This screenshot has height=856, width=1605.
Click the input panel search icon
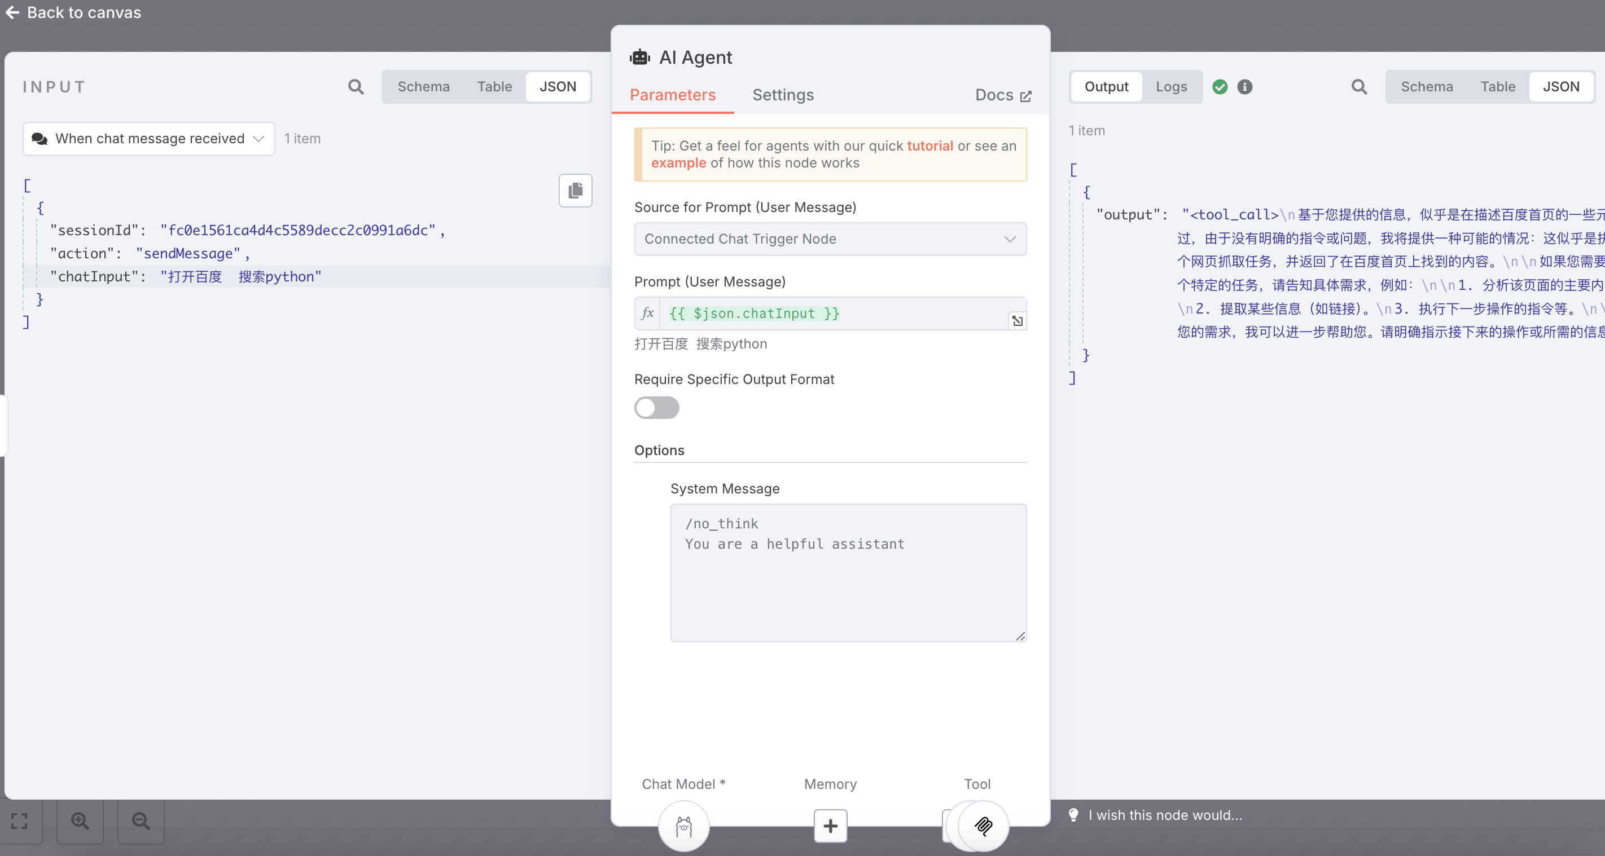tap(356, 86)
